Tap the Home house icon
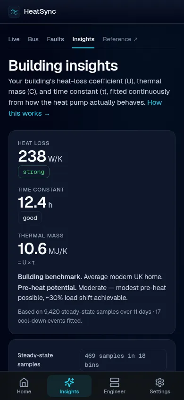This screenshot has width=184, height=400. click(24, 382)
